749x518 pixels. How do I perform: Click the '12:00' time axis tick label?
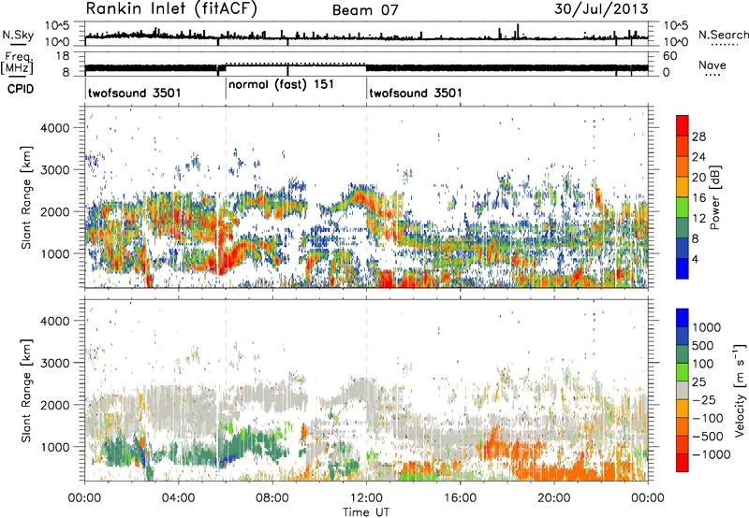click(x=366, y=498)
